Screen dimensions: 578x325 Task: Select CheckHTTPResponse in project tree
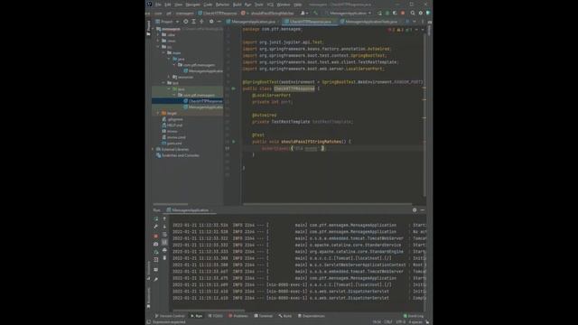tap(187, 101)
